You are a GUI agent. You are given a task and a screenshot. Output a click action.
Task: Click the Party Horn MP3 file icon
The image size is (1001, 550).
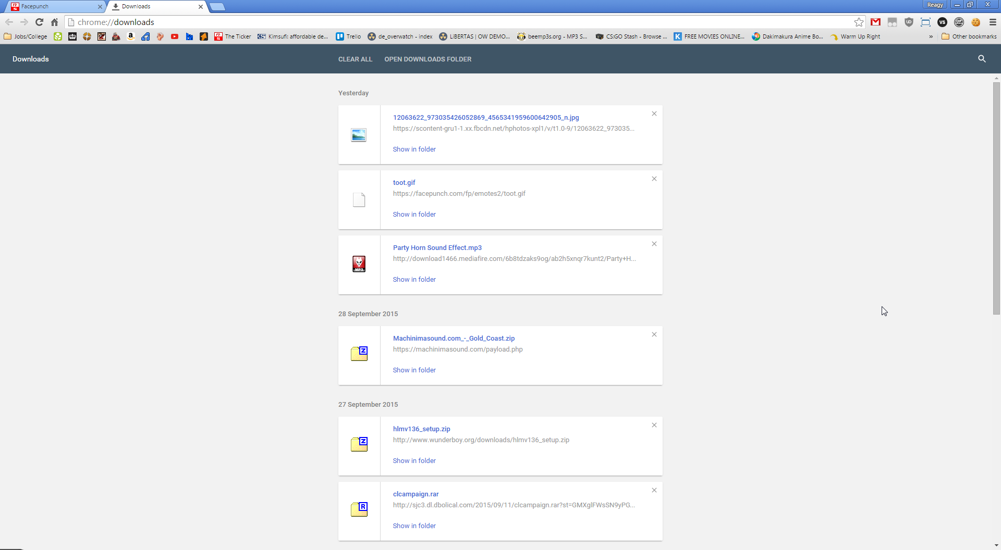click(x=359, y=264)
